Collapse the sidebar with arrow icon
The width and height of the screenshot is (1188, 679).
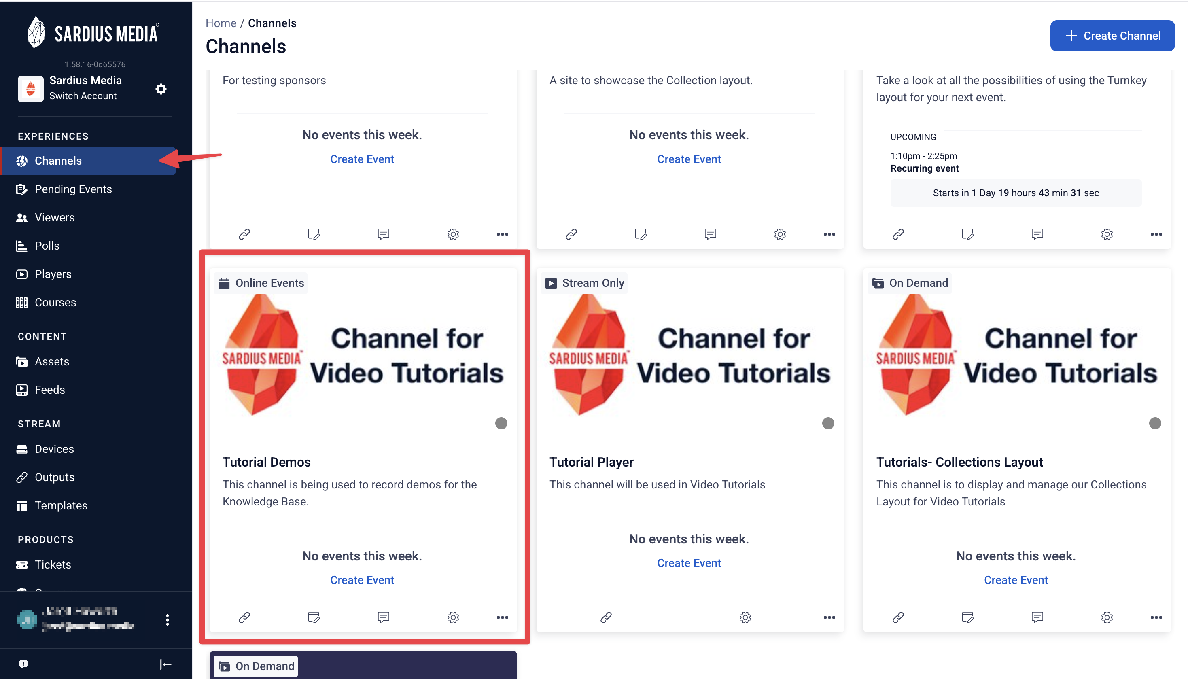click(165, 664)
